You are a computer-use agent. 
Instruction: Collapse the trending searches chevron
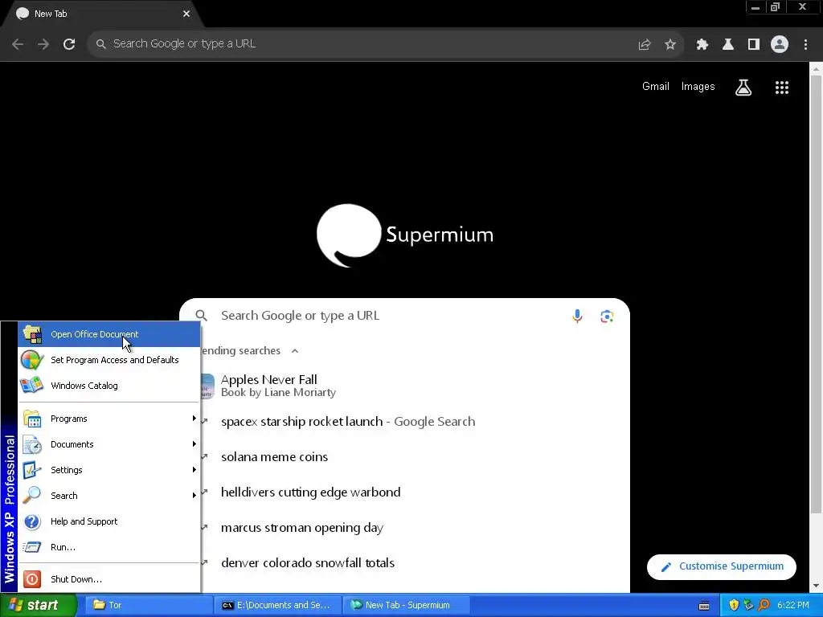click(x=295, y=351)
